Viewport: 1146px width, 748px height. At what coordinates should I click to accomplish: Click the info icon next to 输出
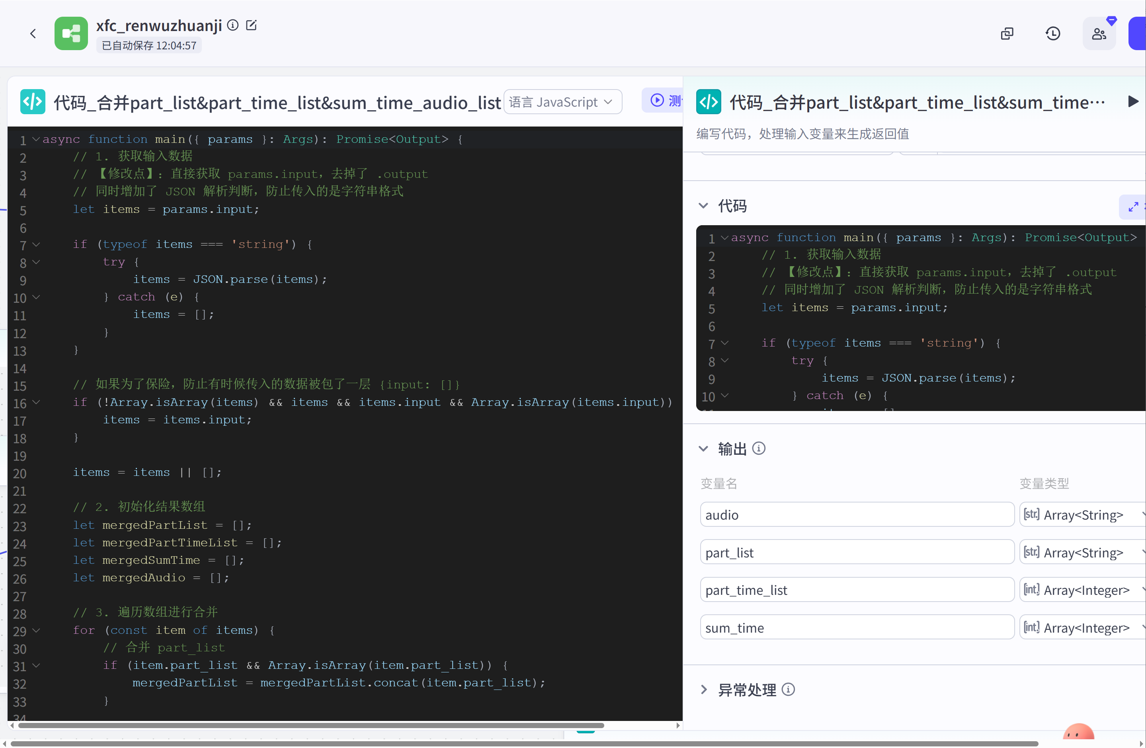click(x=759, y=449)
